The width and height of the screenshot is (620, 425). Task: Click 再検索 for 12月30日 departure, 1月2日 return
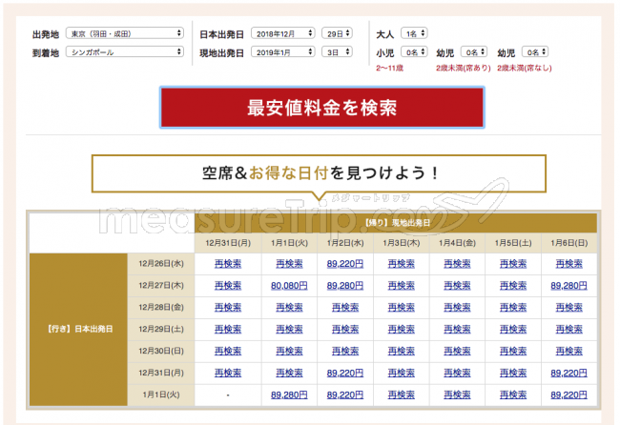(x=345, y=351)
